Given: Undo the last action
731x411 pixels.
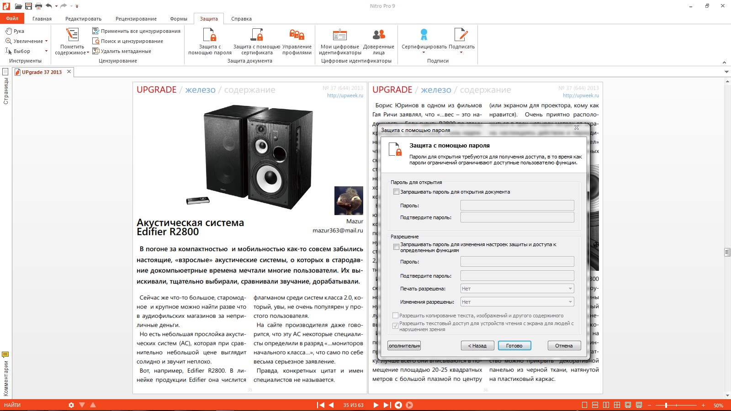Looking at the screenshot, I should [49, 6].
